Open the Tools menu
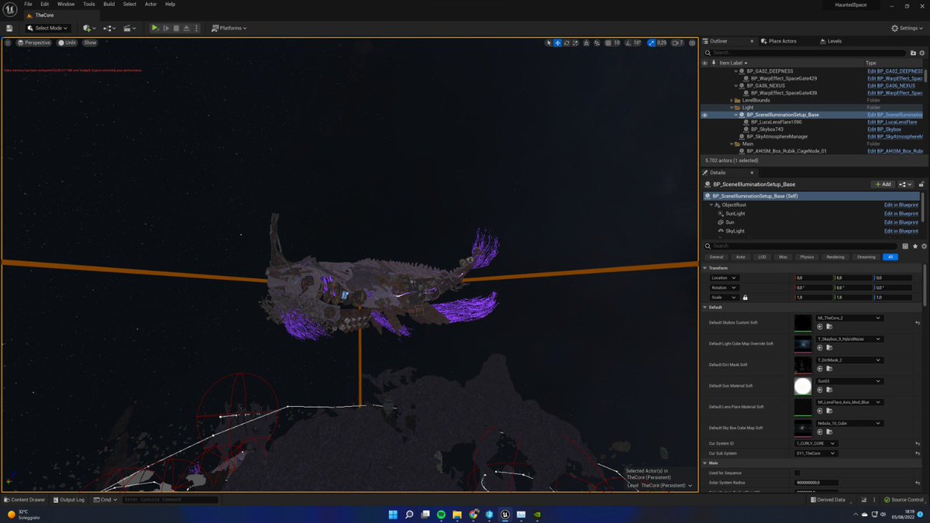This screenshot has height=523, width=930. pyautogui.click(x=89, y=4)
